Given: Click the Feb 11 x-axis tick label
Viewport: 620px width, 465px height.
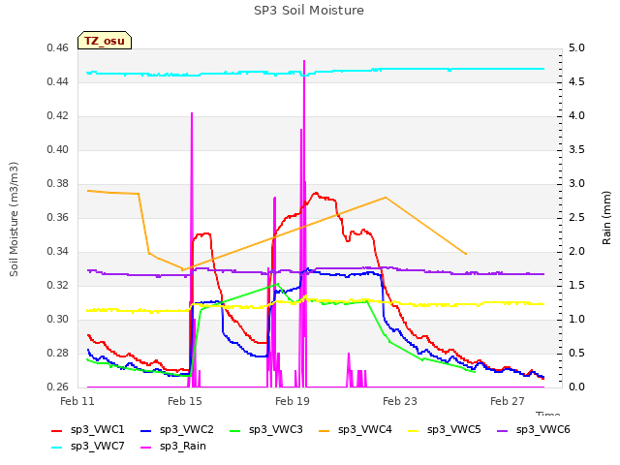Looking at the screenshot, I should pyautogui.click(x=77, y=401).
